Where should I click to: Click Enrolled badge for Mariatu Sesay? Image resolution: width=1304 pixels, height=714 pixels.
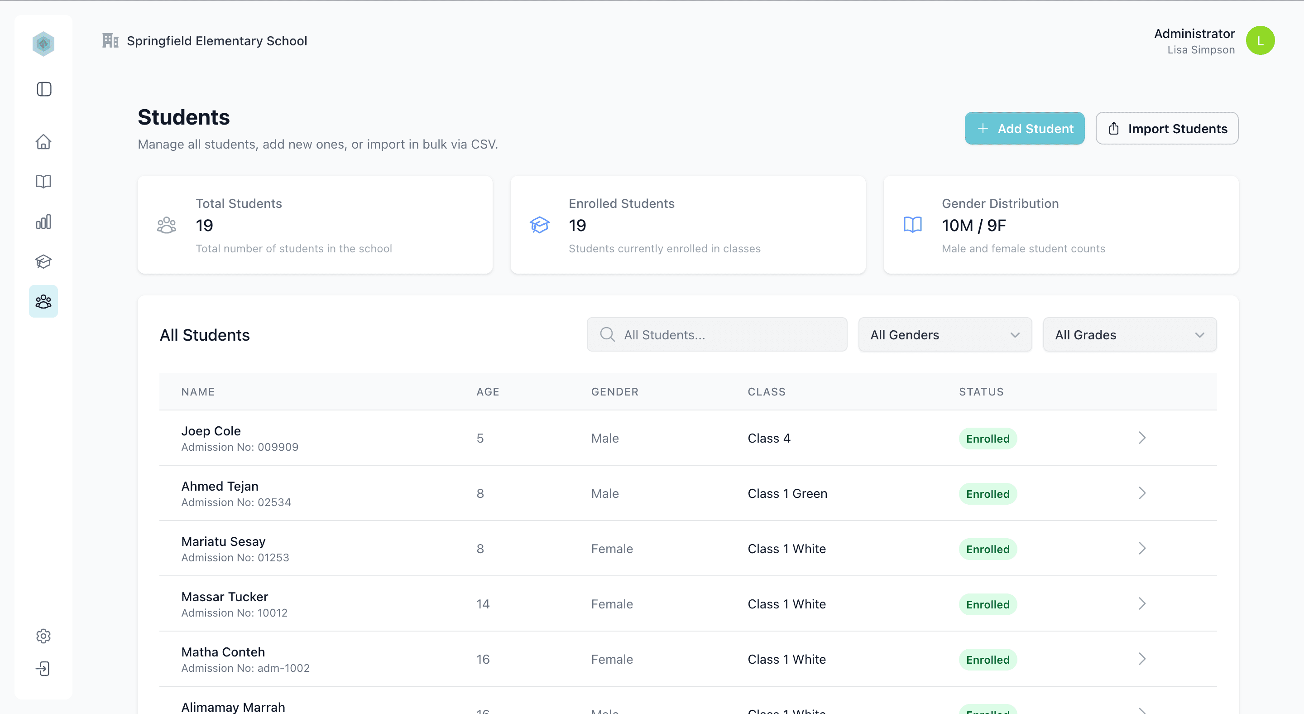(x=988, y=549)
